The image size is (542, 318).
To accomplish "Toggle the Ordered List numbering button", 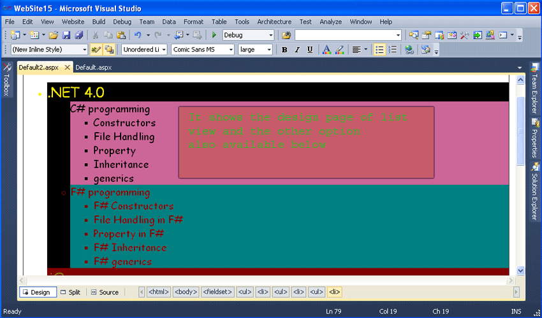I will tap(392, 50).
